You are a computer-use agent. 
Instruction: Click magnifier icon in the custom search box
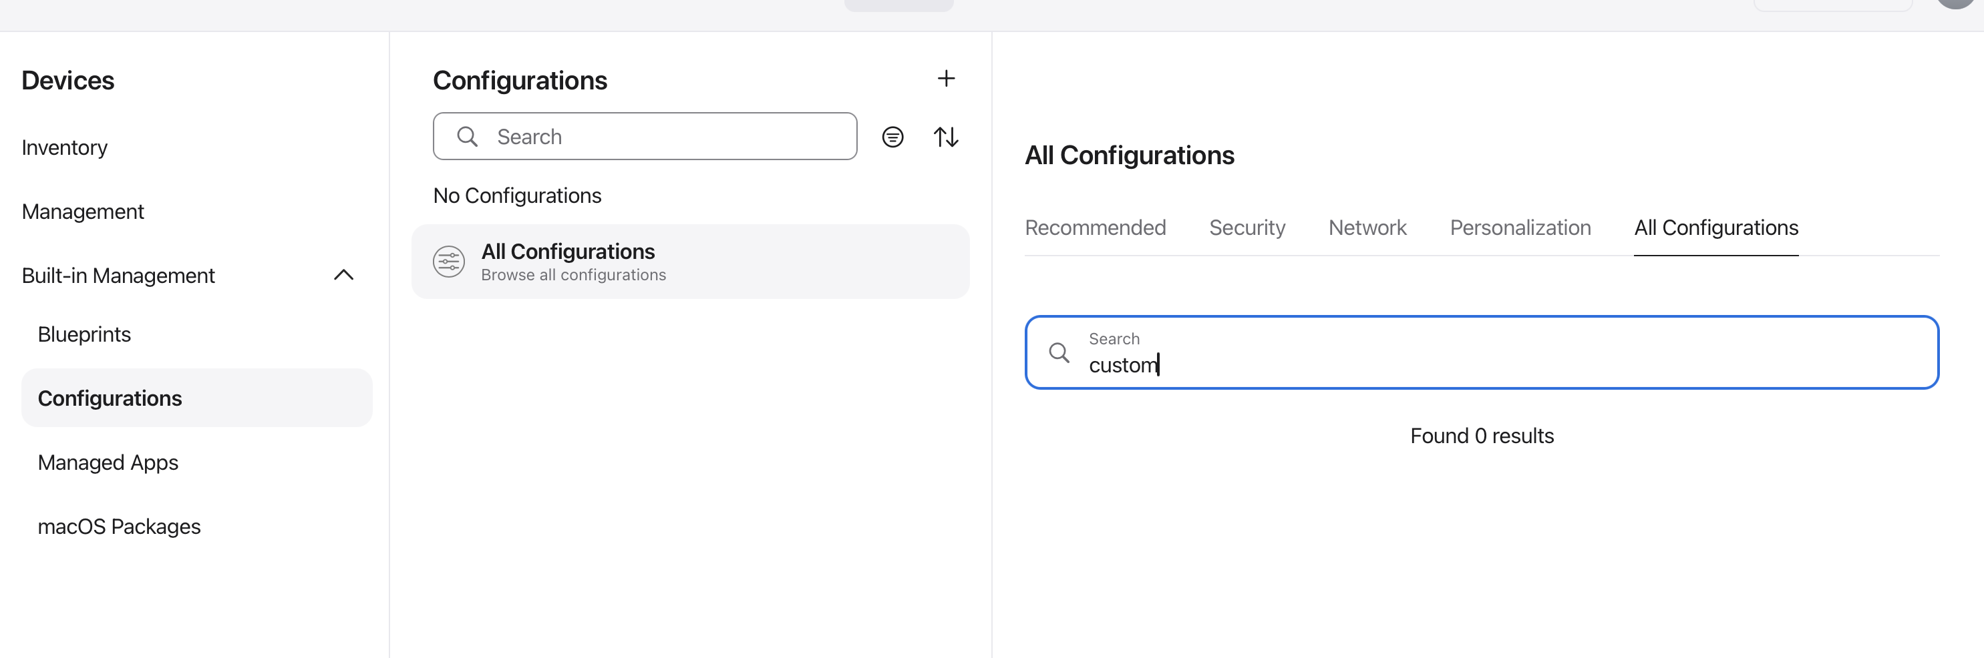[1059, 352]
